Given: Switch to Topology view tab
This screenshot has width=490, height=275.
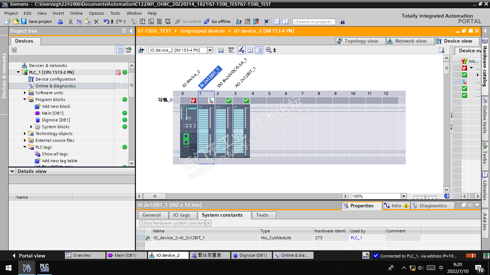Looking at the screenshot, I should click(x=361, y=41).
